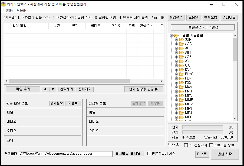Select the FLAC tree item label
Image resolution: width=244 pixels, height=166 pixels.
click(189, 74)
